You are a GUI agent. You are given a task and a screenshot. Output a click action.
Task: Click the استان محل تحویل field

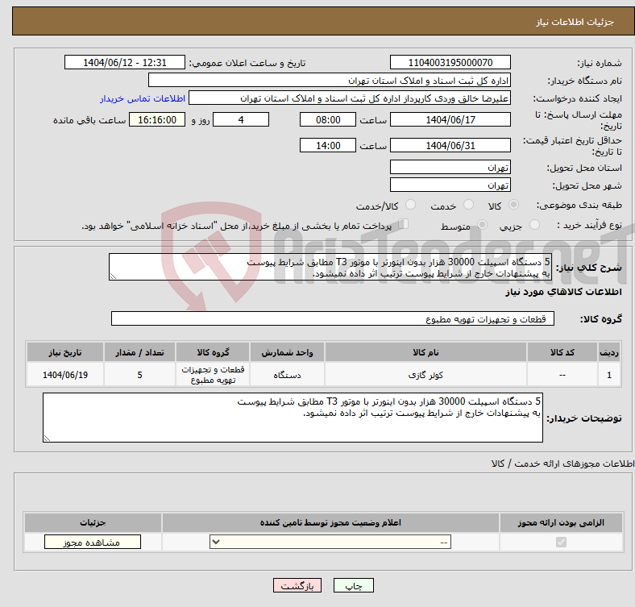450,167
